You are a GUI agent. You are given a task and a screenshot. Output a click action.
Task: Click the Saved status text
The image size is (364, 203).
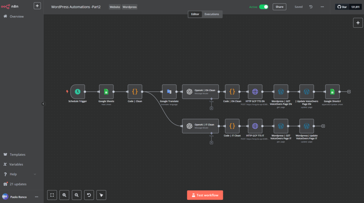[299, 7]
